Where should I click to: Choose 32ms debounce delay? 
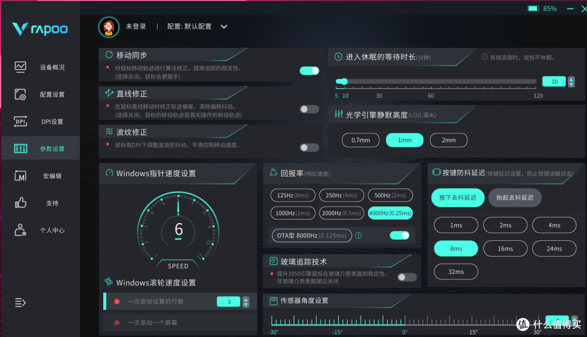(x=456, y=272)
